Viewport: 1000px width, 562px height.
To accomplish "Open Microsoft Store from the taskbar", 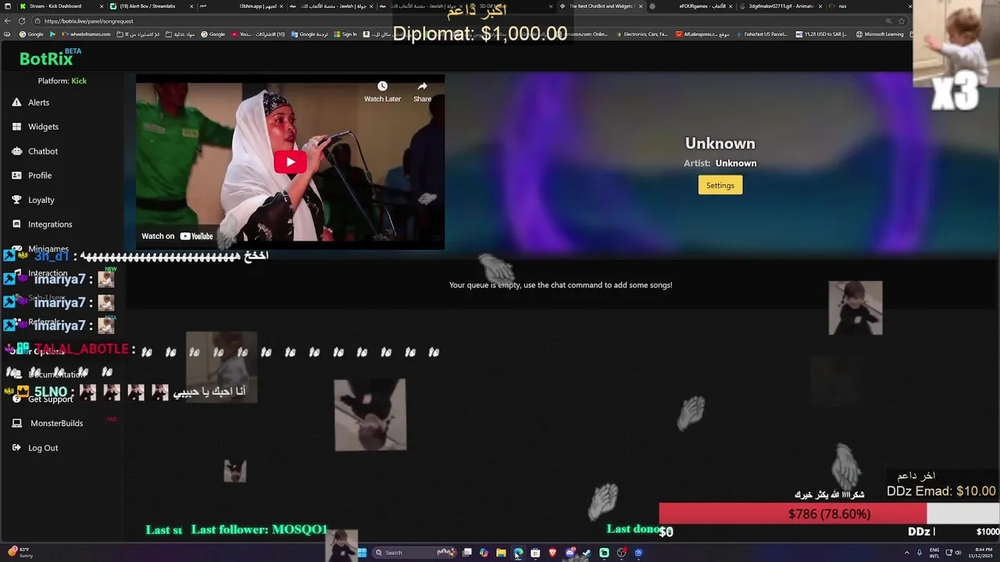I will (535, 553).
